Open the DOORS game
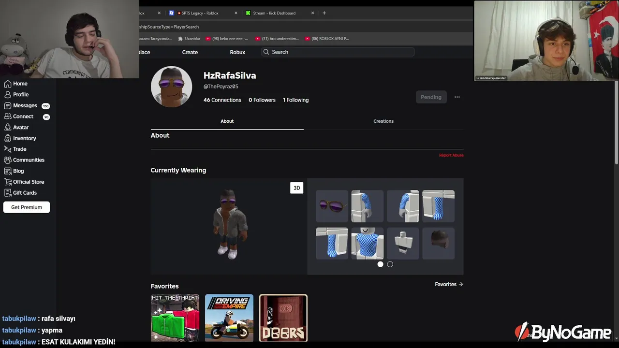Image resolution: width=619 pixels, height=348 pixels. point(283,318)
